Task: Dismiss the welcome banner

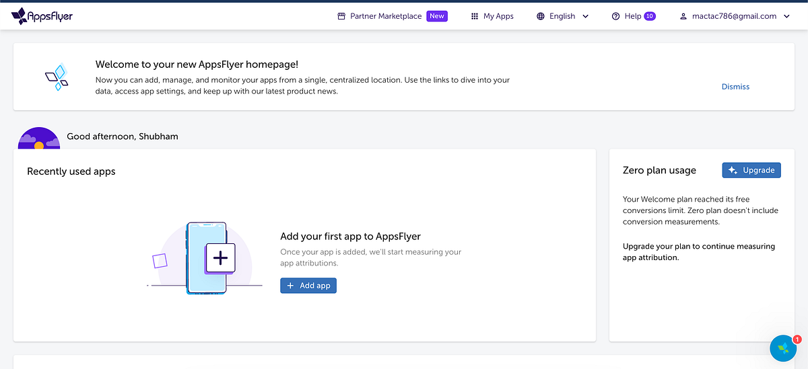Action: coord(735,87)
